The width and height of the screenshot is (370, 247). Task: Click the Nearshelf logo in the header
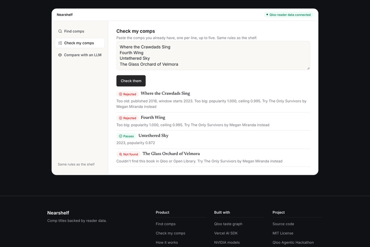pyautogui.click(x=65, y=15)
